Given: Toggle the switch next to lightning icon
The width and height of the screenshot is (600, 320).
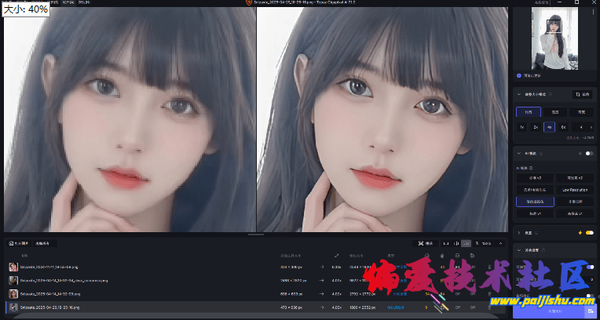Looking at the screenshot, I should pyautogui.click(x=588, y=232).
